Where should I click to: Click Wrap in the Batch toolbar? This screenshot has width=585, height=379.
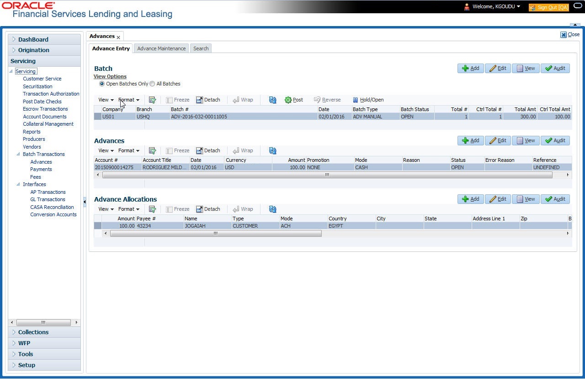(243, 100)
